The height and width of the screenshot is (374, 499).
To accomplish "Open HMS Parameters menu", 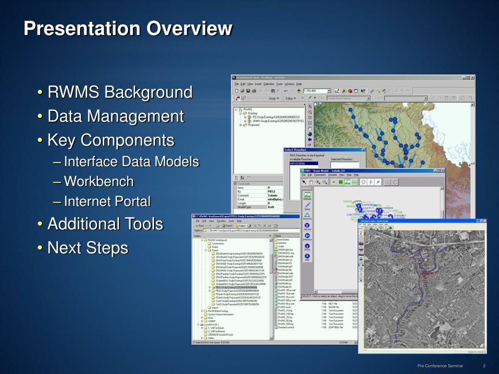I will coord(320,175).
